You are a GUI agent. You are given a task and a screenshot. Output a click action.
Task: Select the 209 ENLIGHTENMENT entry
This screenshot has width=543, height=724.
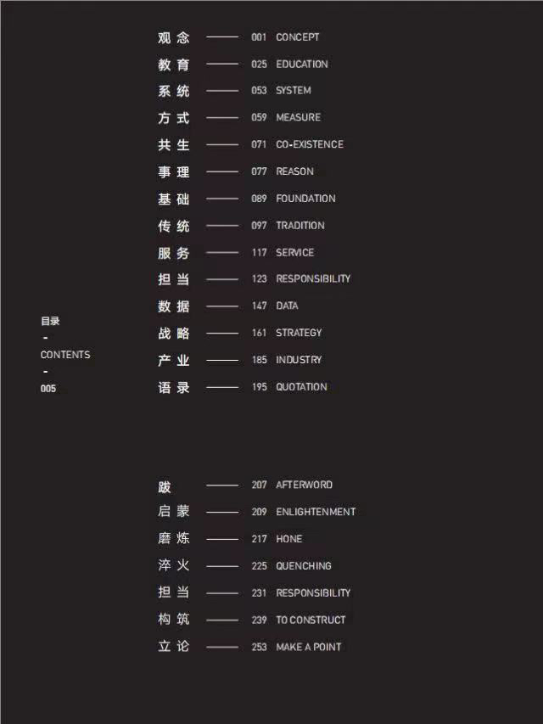(x=316, y=512)
